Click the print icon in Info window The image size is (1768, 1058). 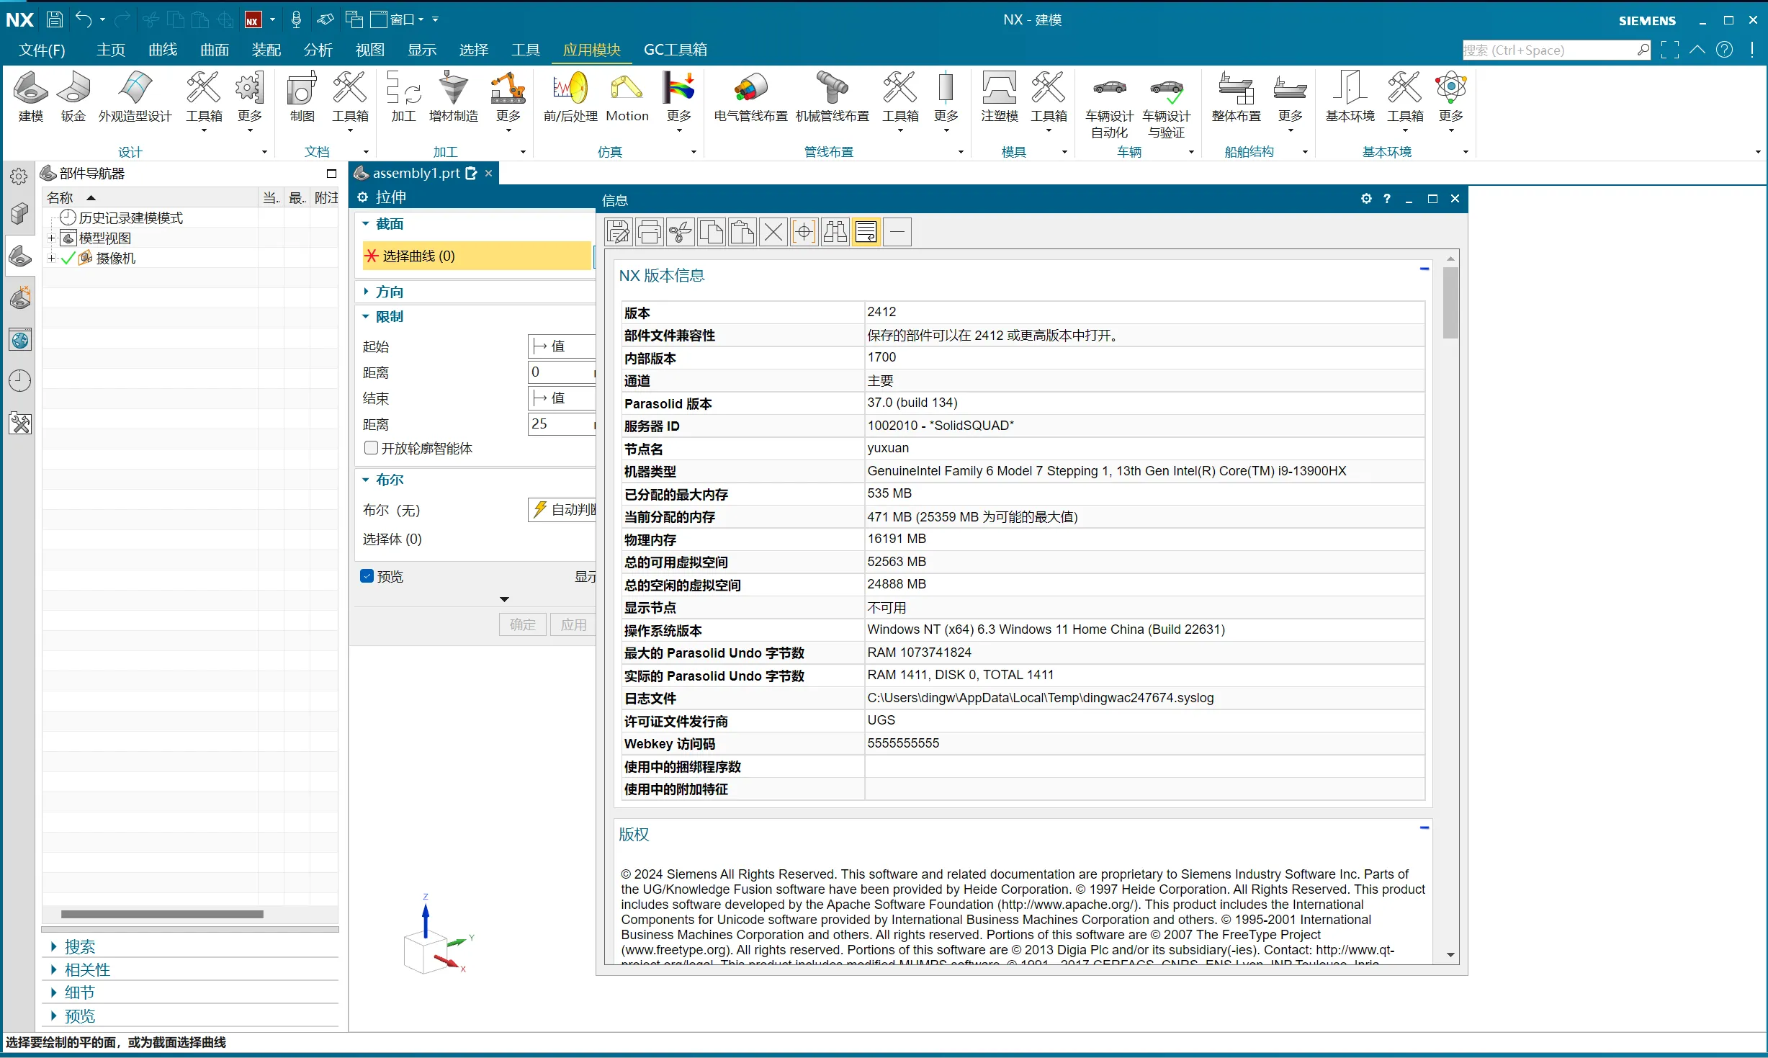[x=649, y=232]
